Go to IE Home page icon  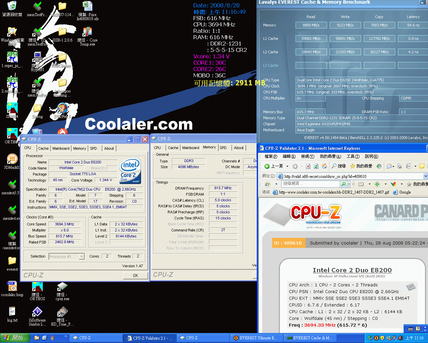[x=324, y=166]
